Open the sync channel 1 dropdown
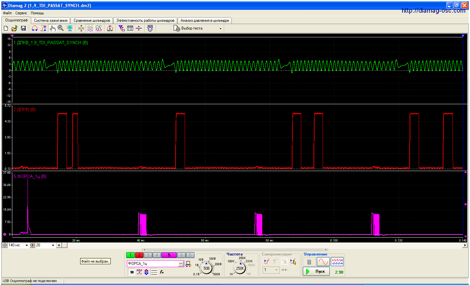Image resolution: width=470 pixels, height=285 pixels. click(271, 270)
